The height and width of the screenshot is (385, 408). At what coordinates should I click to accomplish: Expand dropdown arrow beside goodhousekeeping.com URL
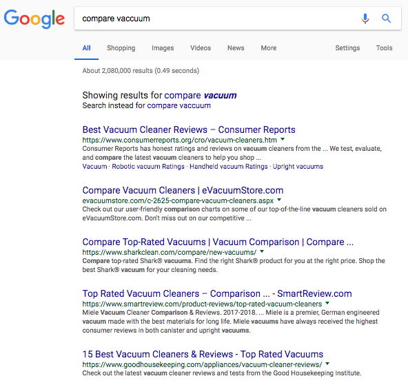[327, 364]
